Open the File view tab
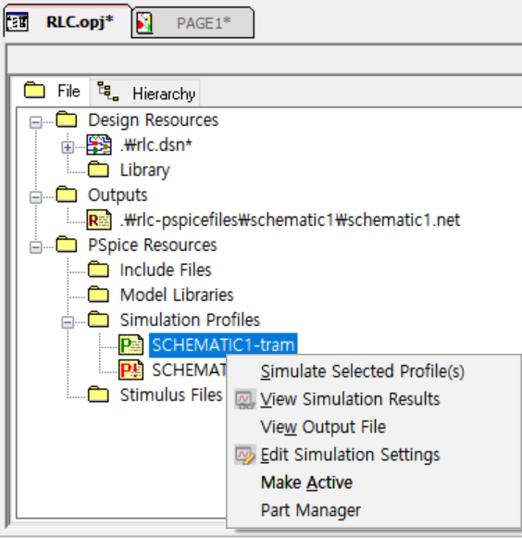Screen dimensions: 522x538 51,92
